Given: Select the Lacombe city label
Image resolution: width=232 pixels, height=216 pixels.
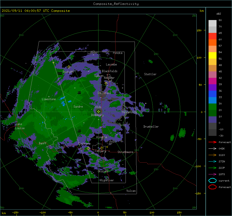Looking at the screenshot, I should (x=111, y=64).
